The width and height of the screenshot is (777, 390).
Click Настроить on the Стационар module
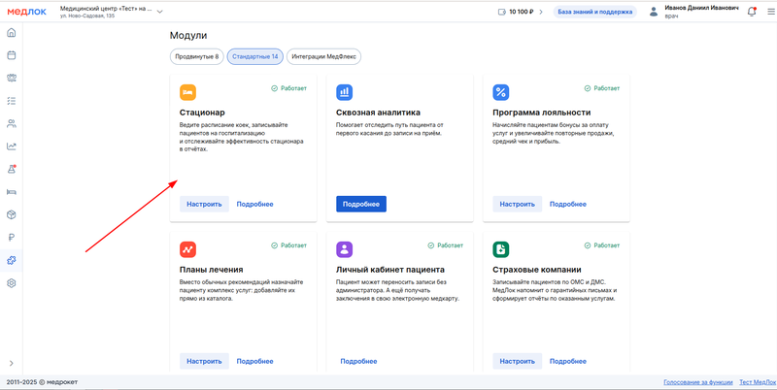coord(204,204)
